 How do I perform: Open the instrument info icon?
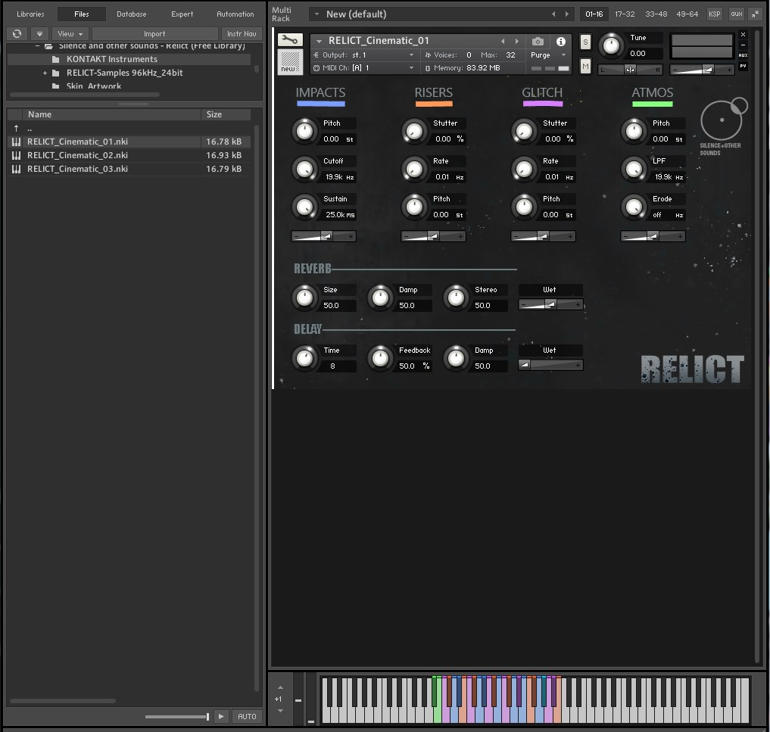(x=561, y=42)
